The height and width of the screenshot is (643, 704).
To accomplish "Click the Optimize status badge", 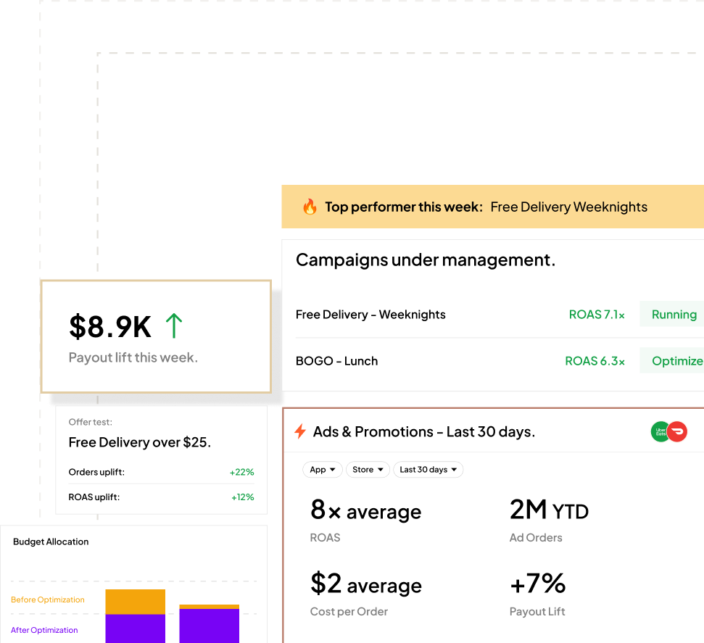I will [x=676, y=361].
